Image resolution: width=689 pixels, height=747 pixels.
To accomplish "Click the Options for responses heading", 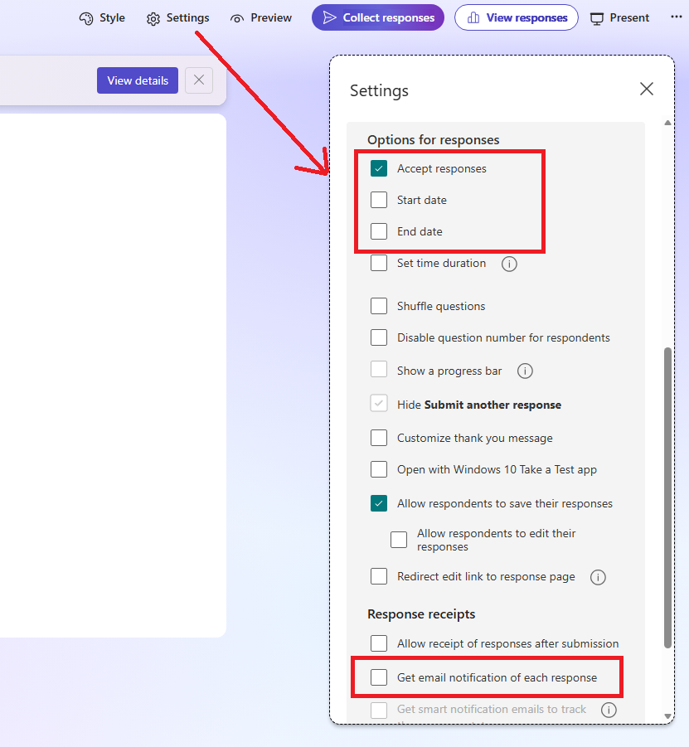I will (x=433, y=139).
